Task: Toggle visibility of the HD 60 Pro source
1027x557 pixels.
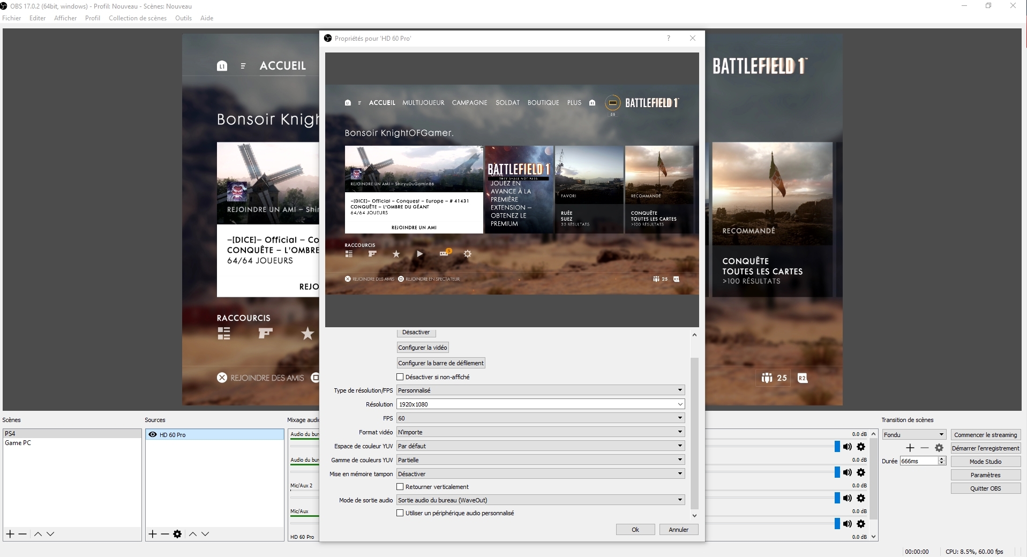Action: 153,434
